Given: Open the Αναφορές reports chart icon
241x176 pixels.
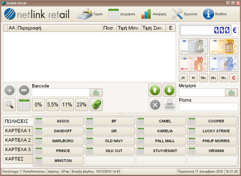Looking at the screenshot, I should click(146, 14).
